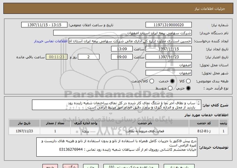Click the کد خدمت column header
The width and height of the screenshot is (237, 168).
[x=204, y=123]
